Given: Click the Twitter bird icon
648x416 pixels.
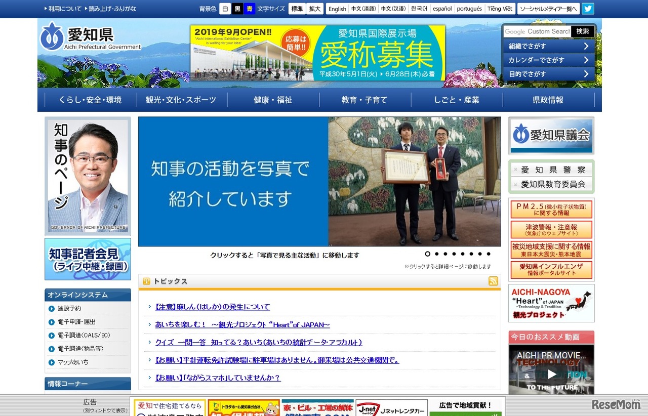Looking at the screenshot, I should click(x=588, y=9).
